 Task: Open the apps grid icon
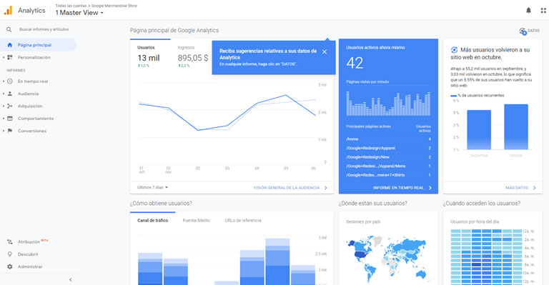click(543, 11)
